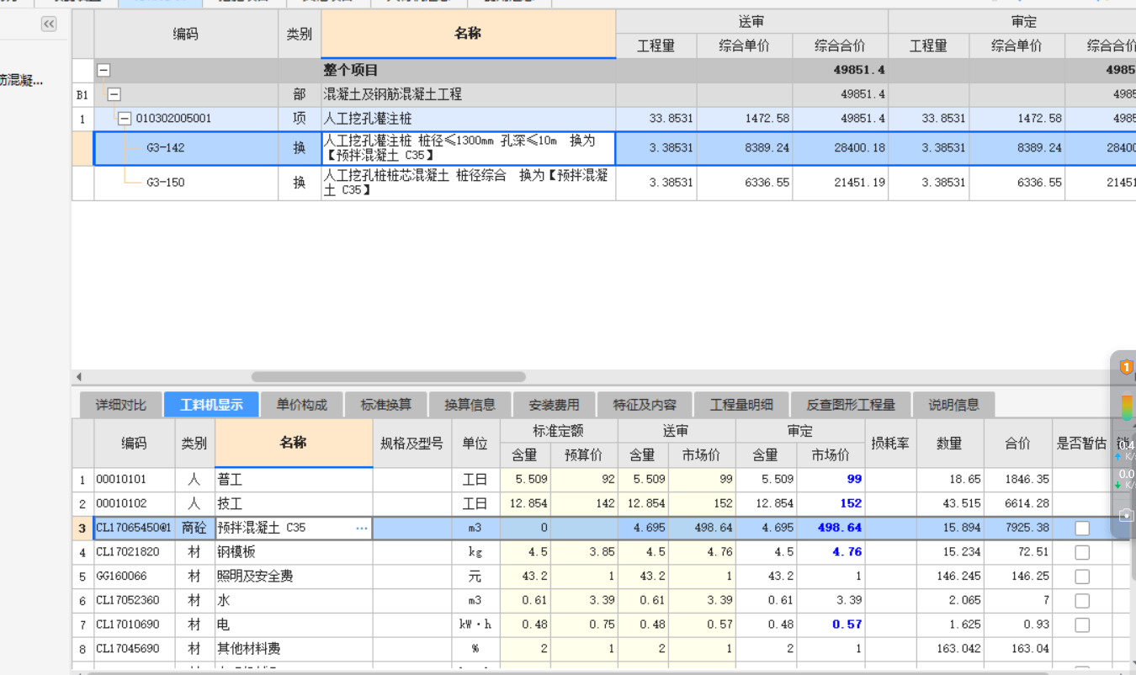Open the 反查图形工程量 tab
1136x675 pixels.
pos(851,405)
